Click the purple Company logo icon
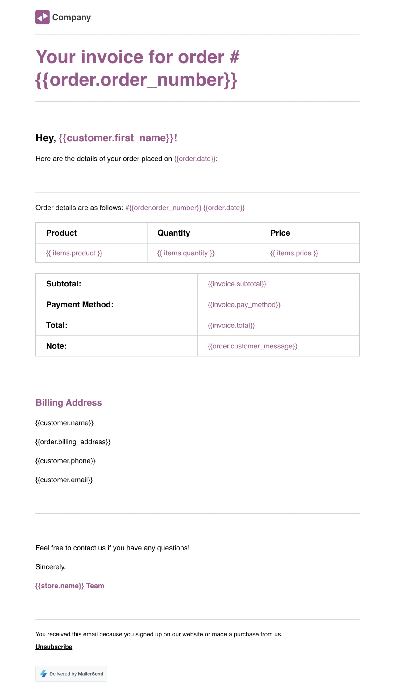The width and height of the screenshot is (395, 700). pos(42,17)
